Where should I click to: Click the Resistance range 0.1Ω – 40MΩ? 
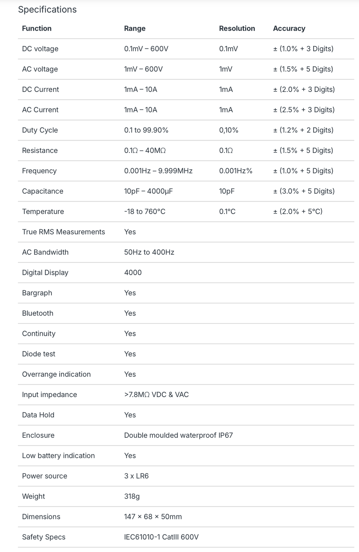[x=145, y=151]
